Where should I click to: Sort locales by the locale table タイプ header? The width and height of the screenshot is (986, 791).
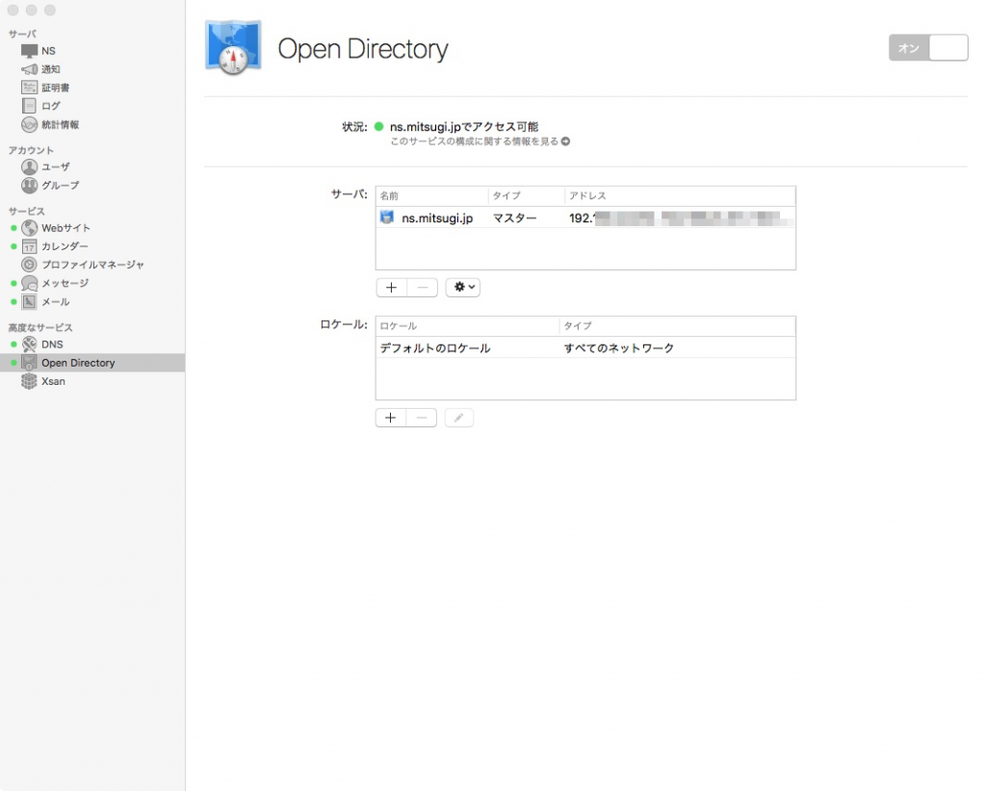(x=677, y=326)
